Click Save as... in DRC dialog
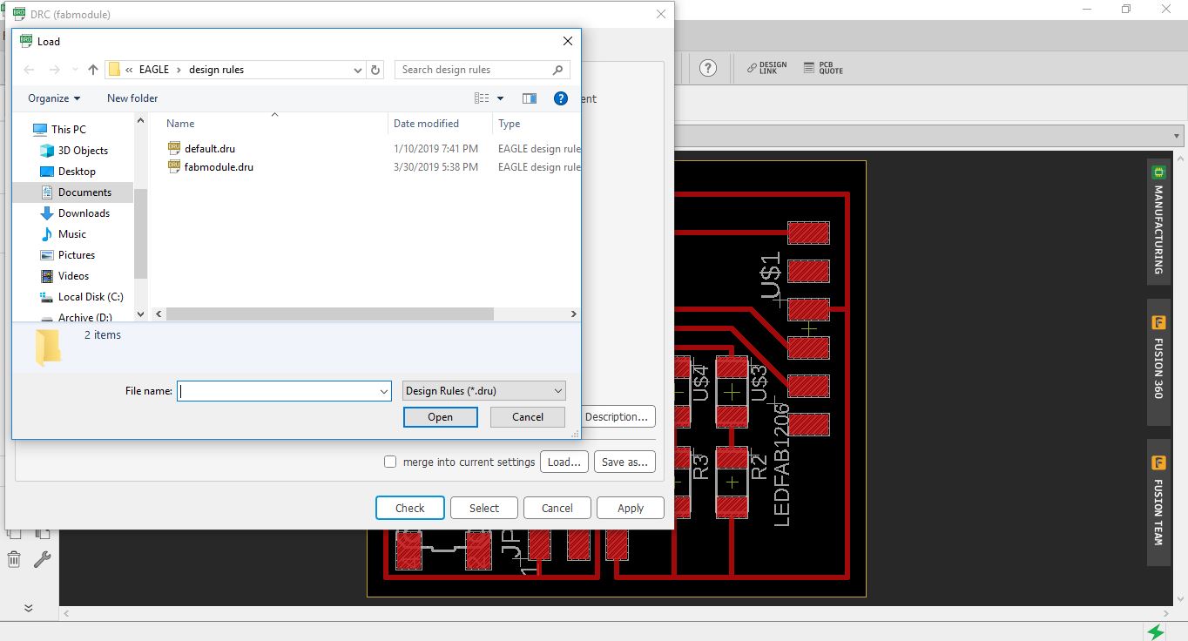1188x641 pixels. click(625, 462)
